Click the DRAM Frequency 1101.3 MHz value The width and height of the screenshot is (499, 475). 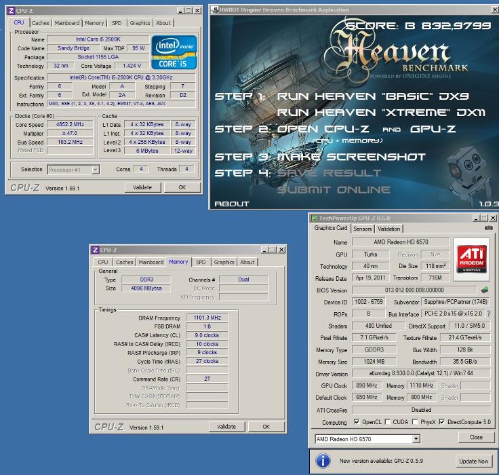click(207, 318)
